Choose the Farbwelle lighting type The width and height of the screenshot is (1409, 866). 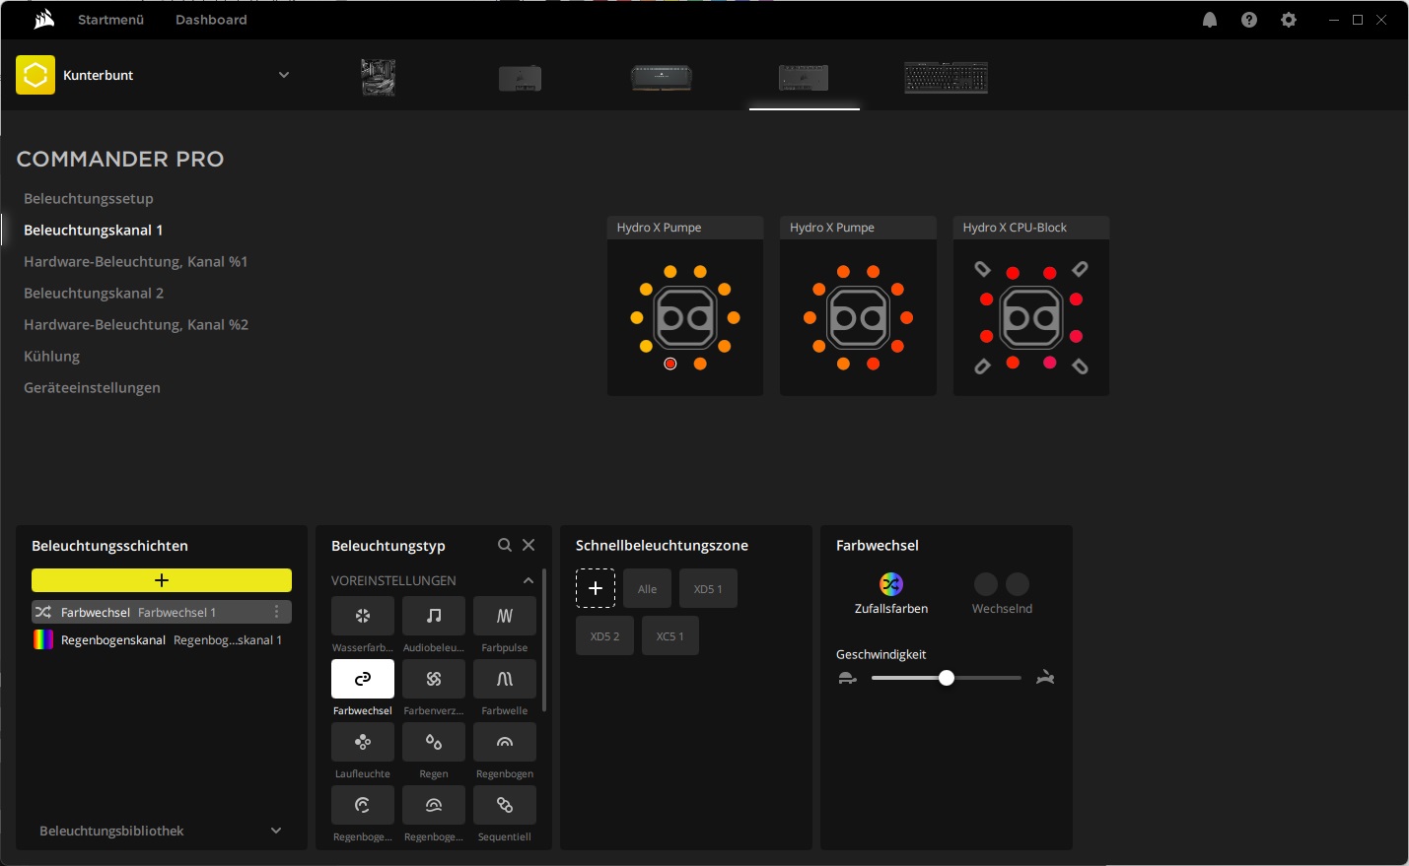[505, 679]
